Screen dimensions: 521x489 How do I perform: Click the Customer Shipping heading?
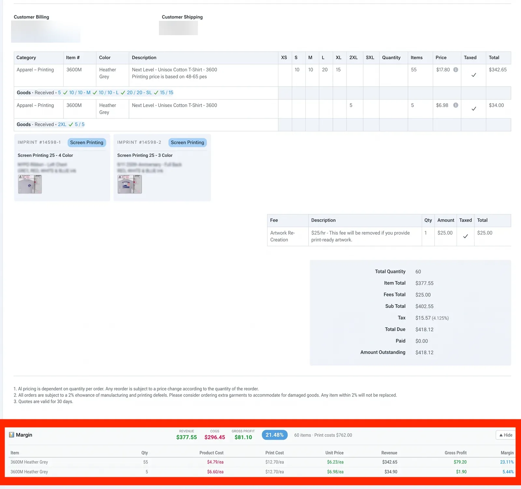[x=182, y=17]
